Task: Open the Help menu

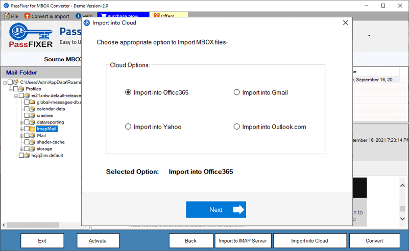Action: (83, 16)
